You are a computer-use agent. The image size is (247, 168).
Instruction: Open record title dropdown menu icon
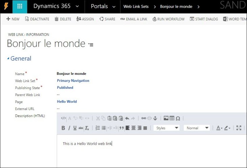(91, 45)
